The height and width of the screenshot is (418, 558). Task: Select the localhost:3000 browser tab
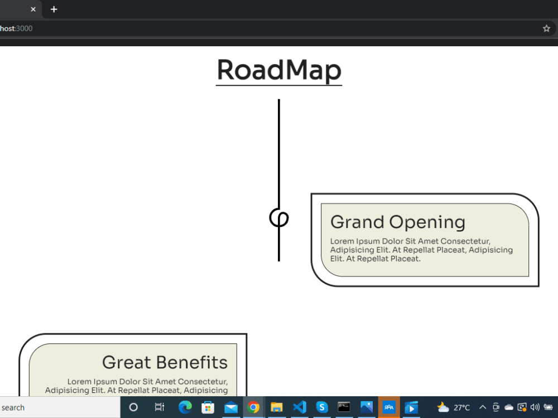click(x=15, y=9)
